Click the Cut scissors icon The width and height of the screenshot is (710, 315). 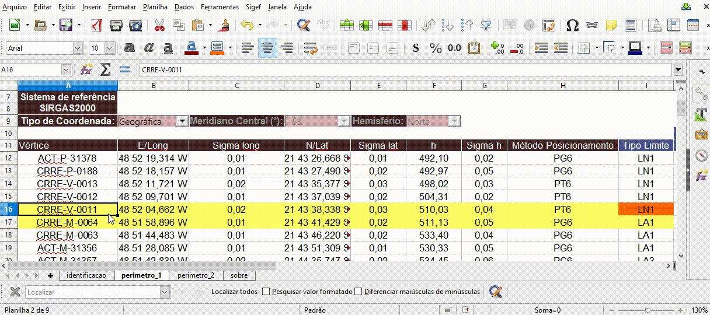click(x=159, y=26)
